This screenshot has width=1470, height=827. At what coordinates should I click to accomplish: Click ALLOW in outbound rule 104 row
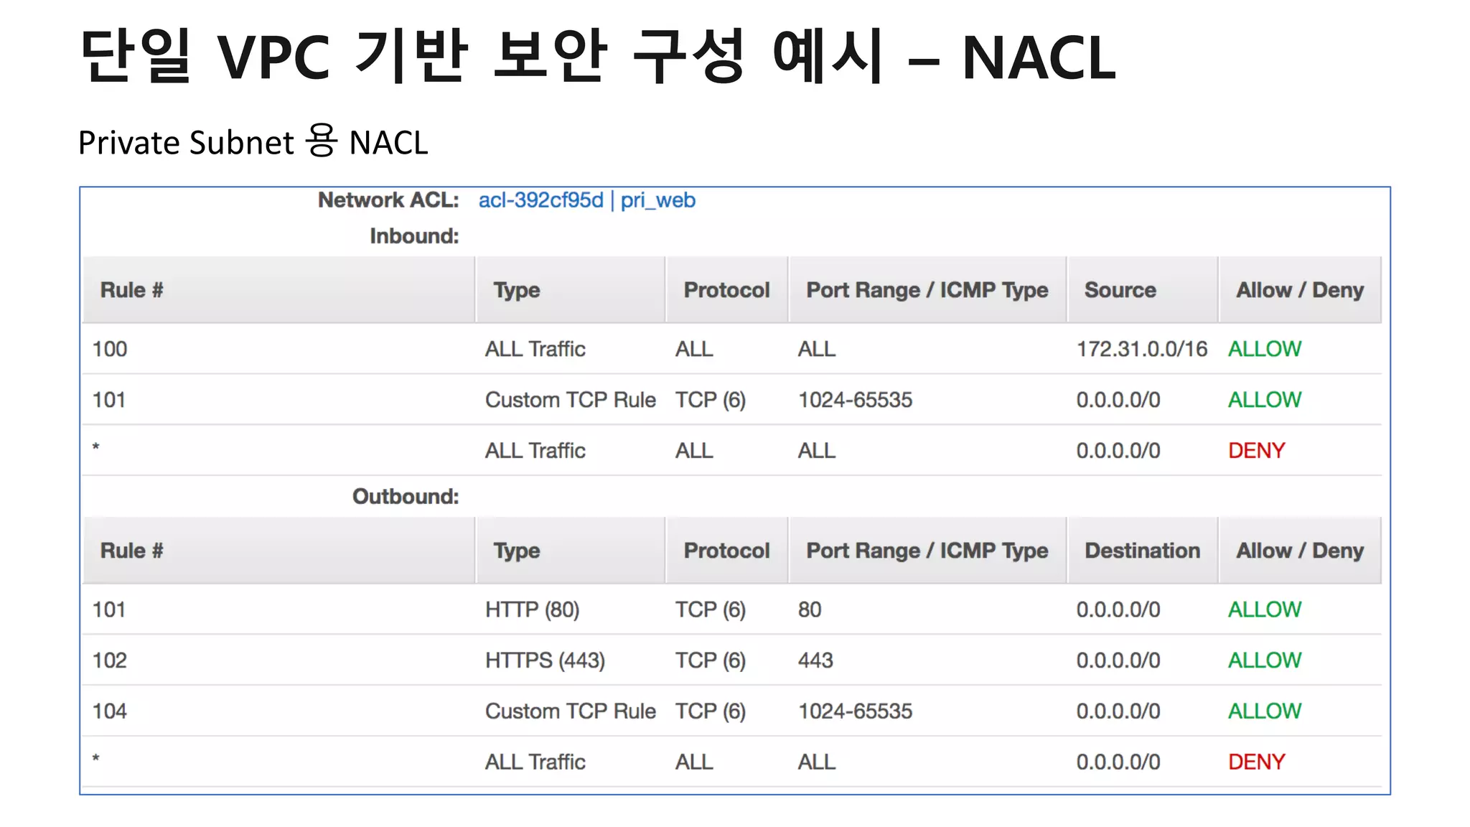click(x=1265, y=711)
